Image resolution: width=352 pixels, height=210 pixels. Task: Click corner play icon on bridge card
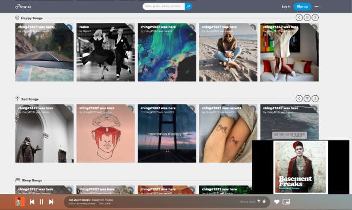tap(192, 108)
